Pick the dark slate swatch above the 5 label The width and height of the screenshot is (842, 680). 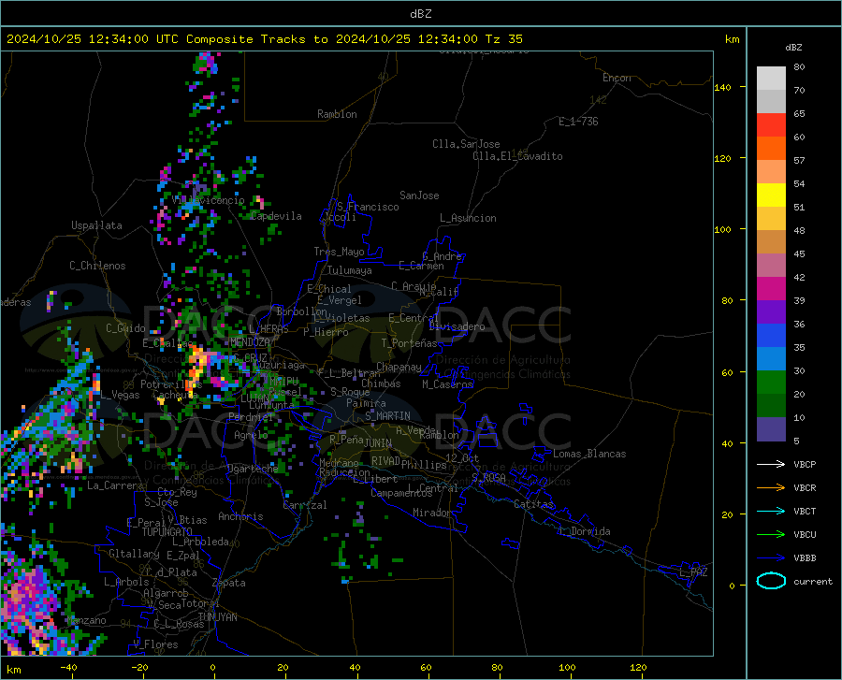pyautogui.click(x=771, y=429)
